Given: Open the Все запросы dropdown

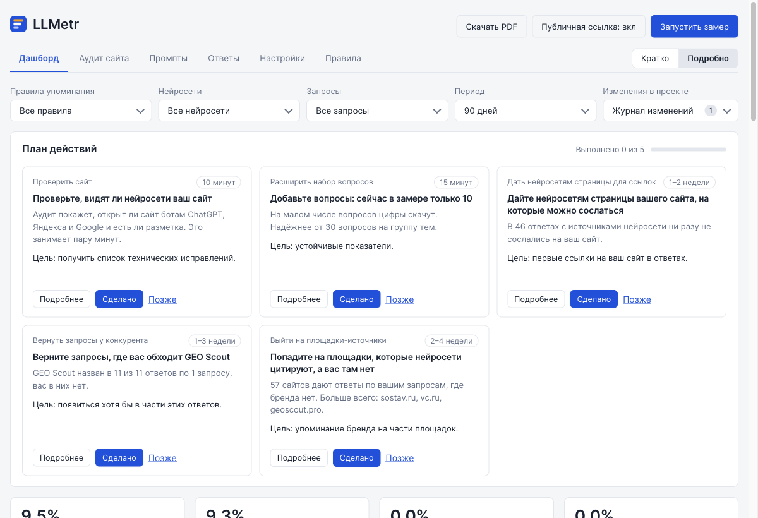Looking at the screenshot, I should tap(377, 111).
